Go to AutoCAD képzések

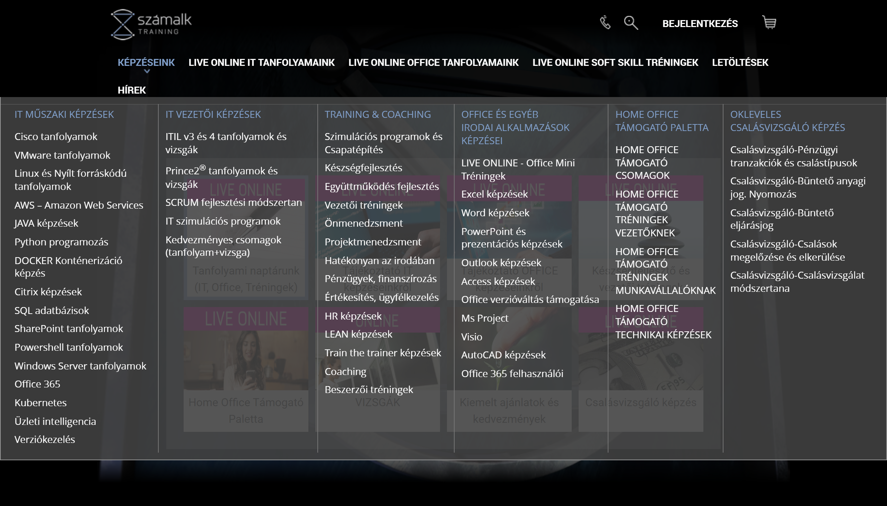503,355
